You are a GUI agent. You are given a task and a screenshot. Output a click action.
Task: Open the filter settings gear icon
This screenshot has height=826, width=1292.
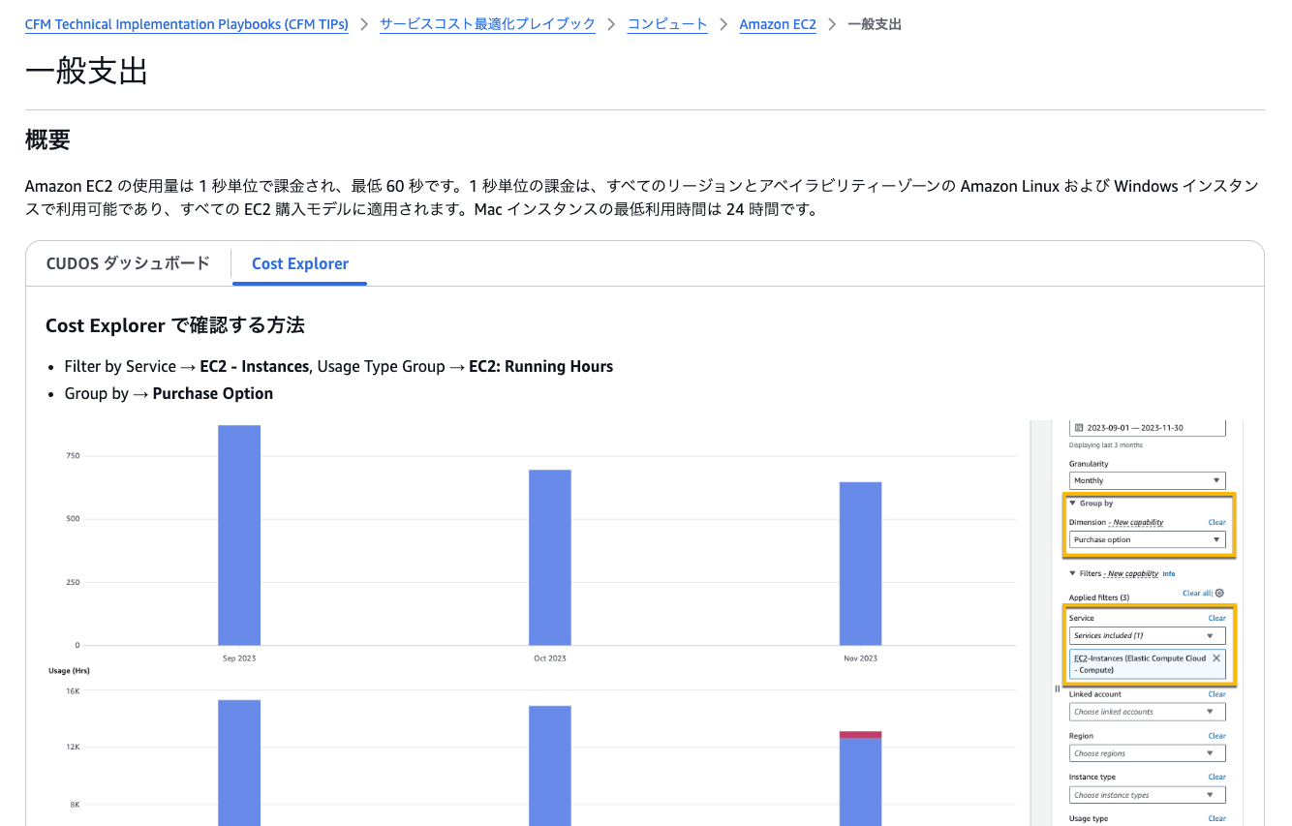(x=1219, y=593)
